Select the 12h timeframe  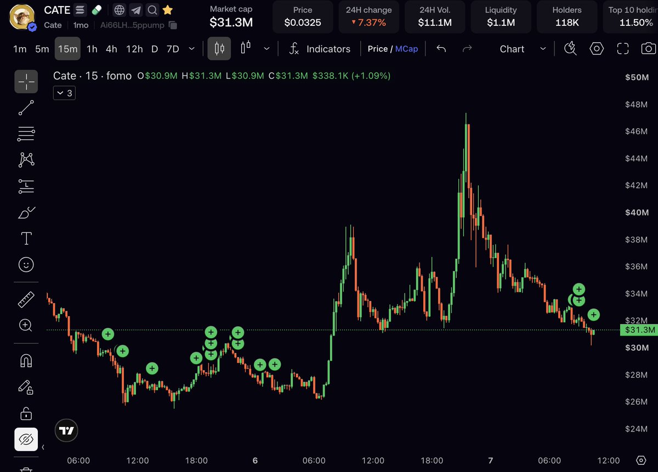pyautogui.click(x=134, y=49)
